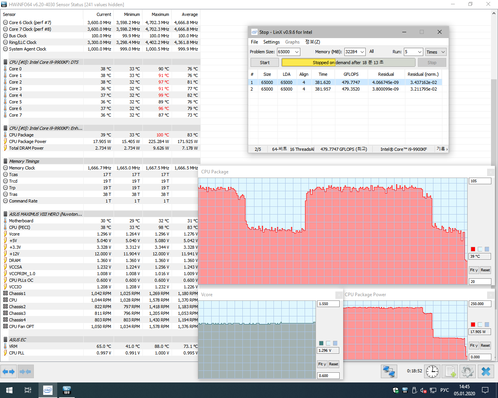
Task: Open Task View on the taskbar
Action: point(28,390)
